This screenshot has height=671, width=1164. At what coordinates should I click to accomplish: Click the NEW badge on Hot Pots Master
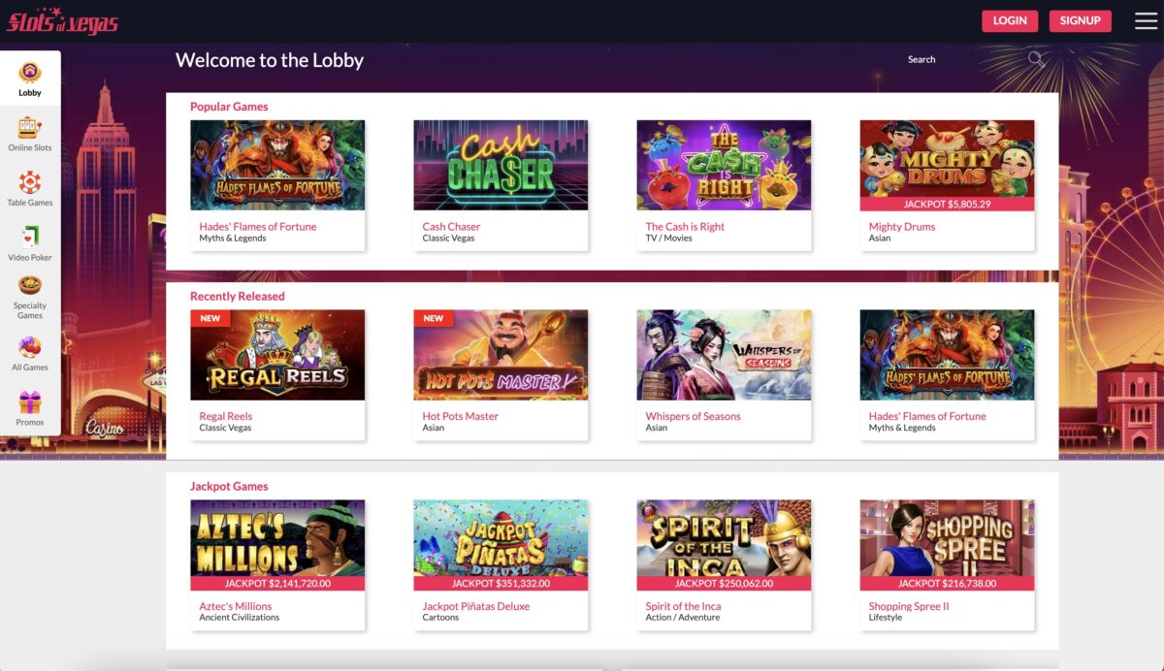pos(433,318)
